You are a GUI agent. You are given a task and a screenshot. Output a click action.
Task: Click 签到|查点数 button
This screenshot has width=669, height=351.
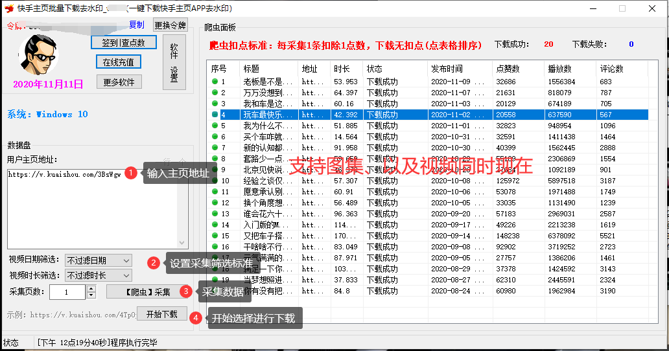click(124, 43)
